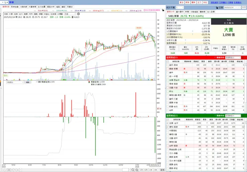Click help icon in red 區間買超15 header

pyautogui.click(x=215, y=58)
